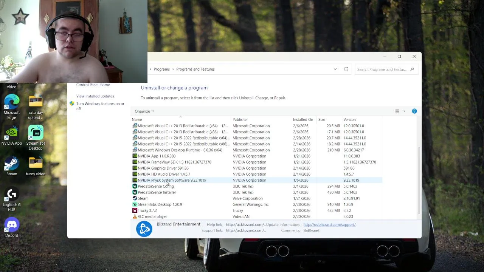Click the Change your view icon

[397, 111]
